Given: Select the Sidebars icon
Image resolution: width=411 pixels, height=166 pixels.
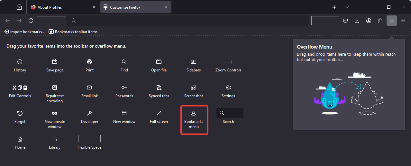Looking at the screenshot, I should [x=194, y=62].
